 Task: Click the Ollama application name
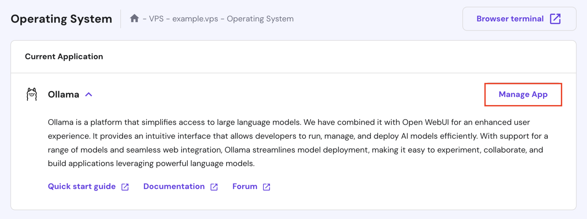(63, 94)
